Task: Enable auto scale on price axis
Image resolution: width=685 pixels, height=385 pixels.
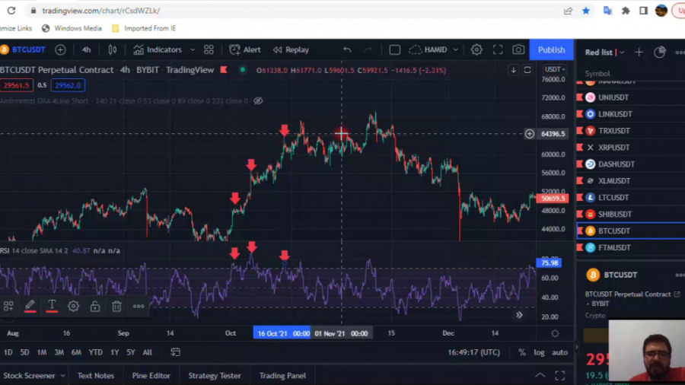Action: pos(559,352)
